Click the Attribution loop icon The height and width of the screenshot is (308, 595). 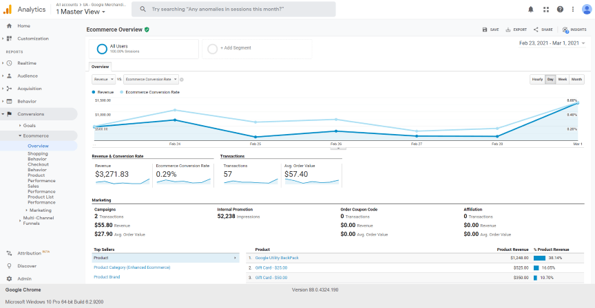(9, 253)
